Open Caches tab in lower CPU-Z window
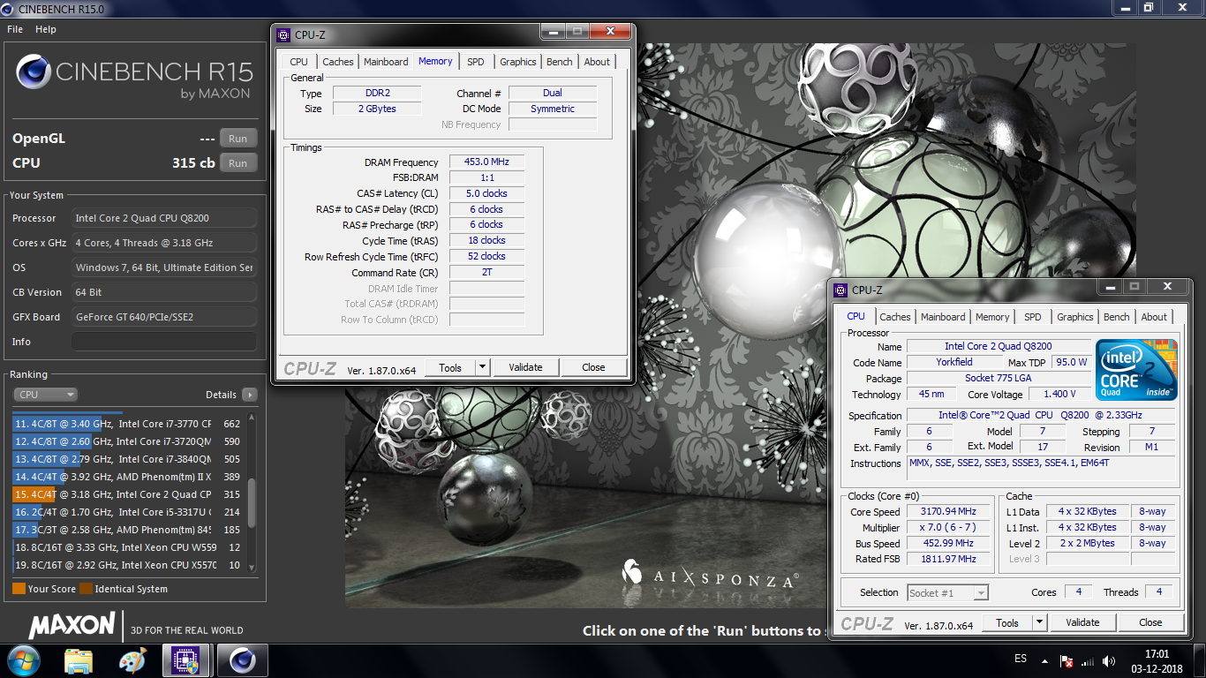This screenshot has width=1206, height=678. coord(894,317)
